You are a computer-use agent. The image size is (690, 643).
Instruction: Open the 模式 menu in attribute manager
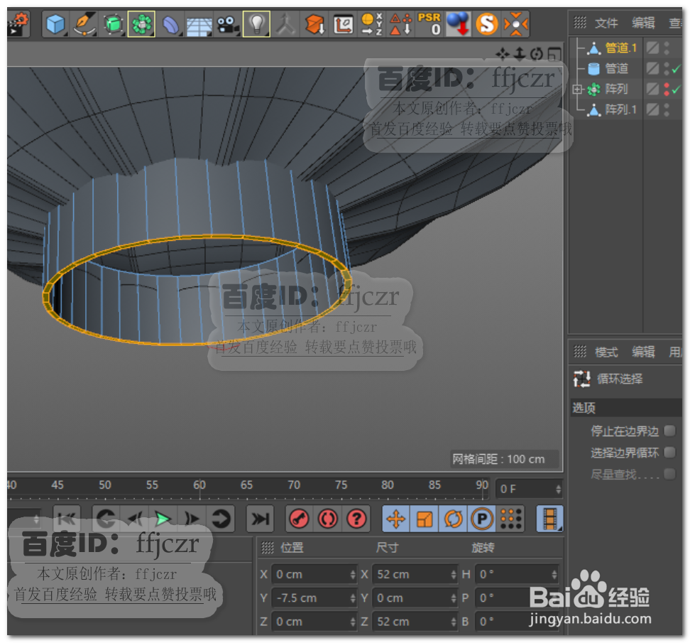click(x=606, y=352)
